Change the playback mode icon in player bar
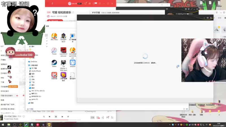The height and width of the screenshot is (127, 226). tap(44, 117)
